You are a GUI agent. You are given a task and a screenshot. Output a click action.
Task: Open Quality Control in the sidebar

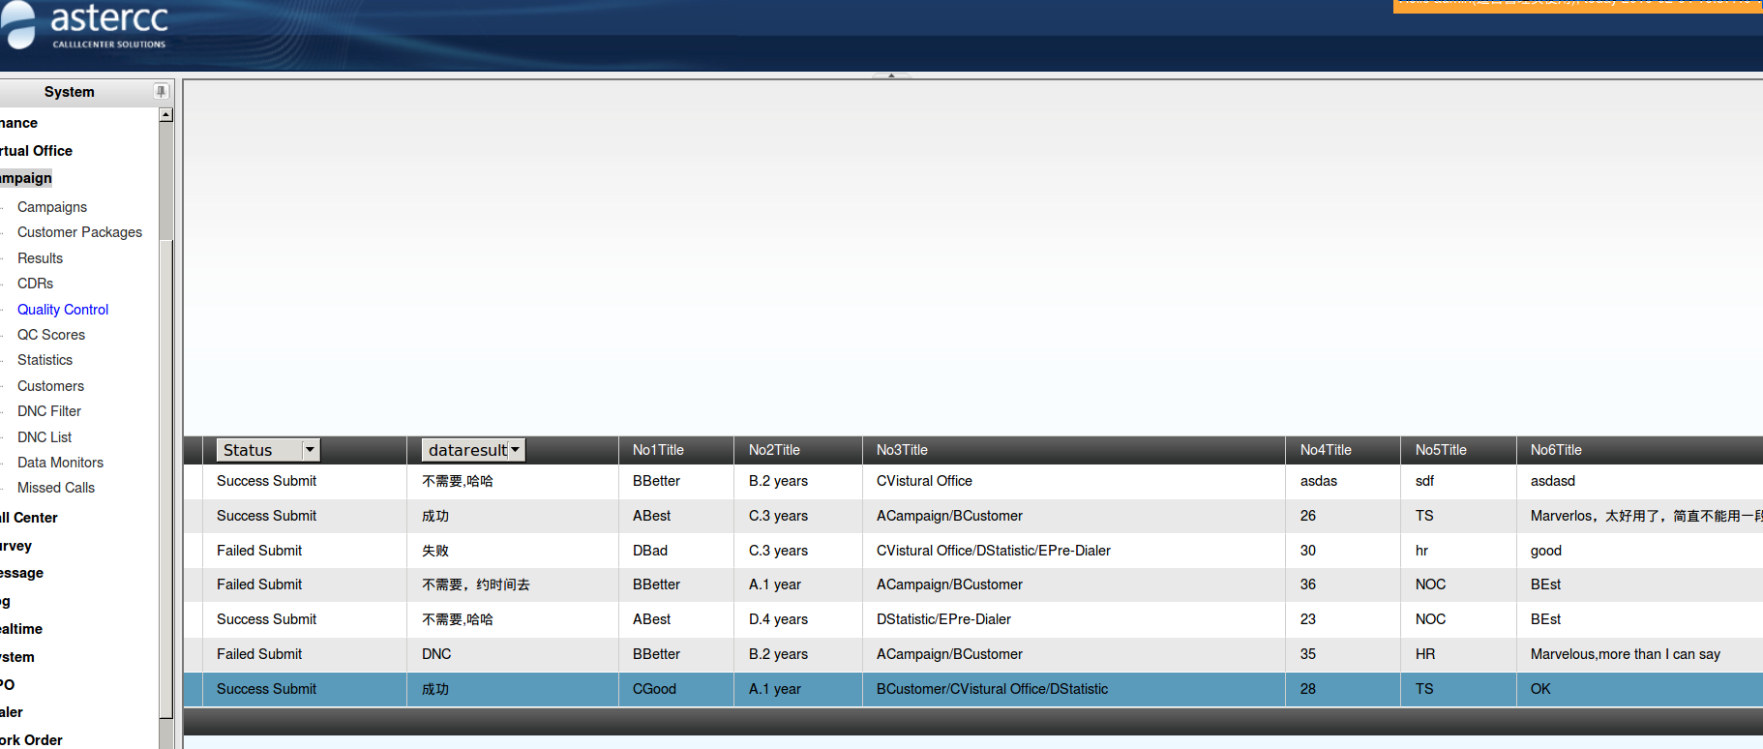pyautogui.click(x=63, y=310)
